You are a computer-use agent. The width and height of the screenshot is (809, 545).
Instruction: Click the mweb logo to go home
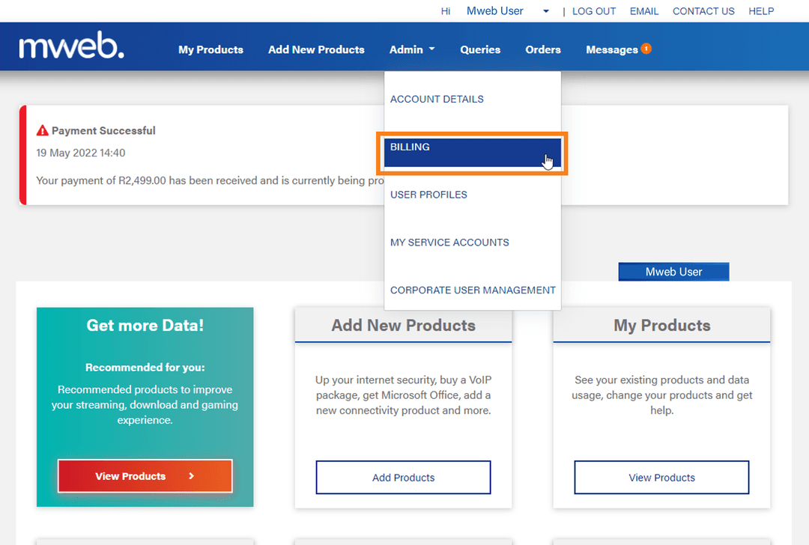(x=71, y=46)
